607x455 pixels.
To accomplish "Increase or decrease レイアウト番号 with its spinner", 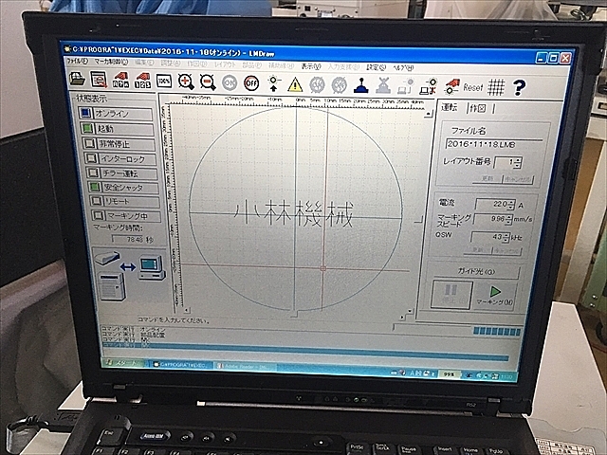I will point(518,162).
